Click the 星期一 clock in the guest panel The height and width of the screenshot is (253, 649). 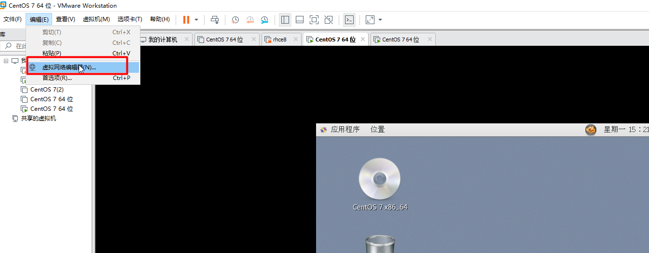point(626,129)
